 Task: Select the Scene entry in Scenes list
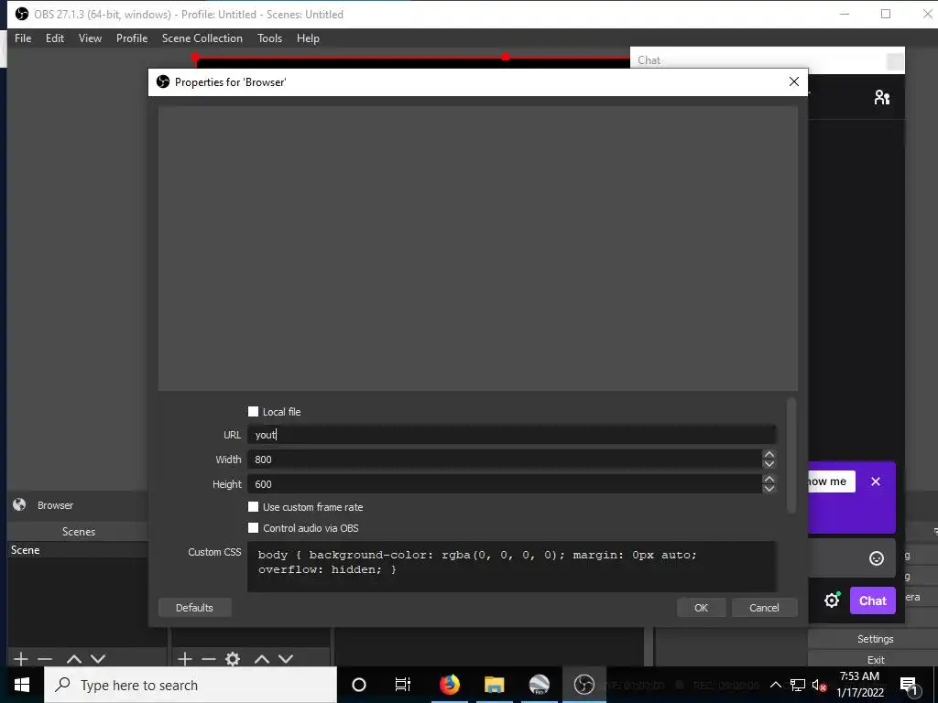pos(78,550)
